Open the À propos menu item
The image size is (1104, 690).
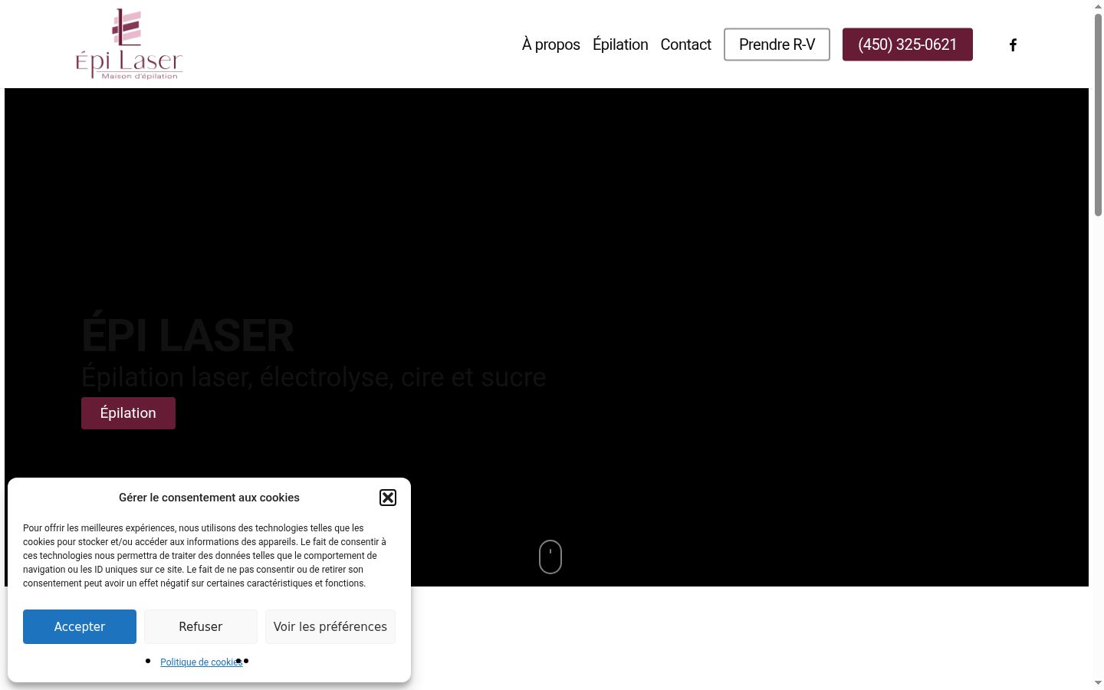click(x=551, y=44)
